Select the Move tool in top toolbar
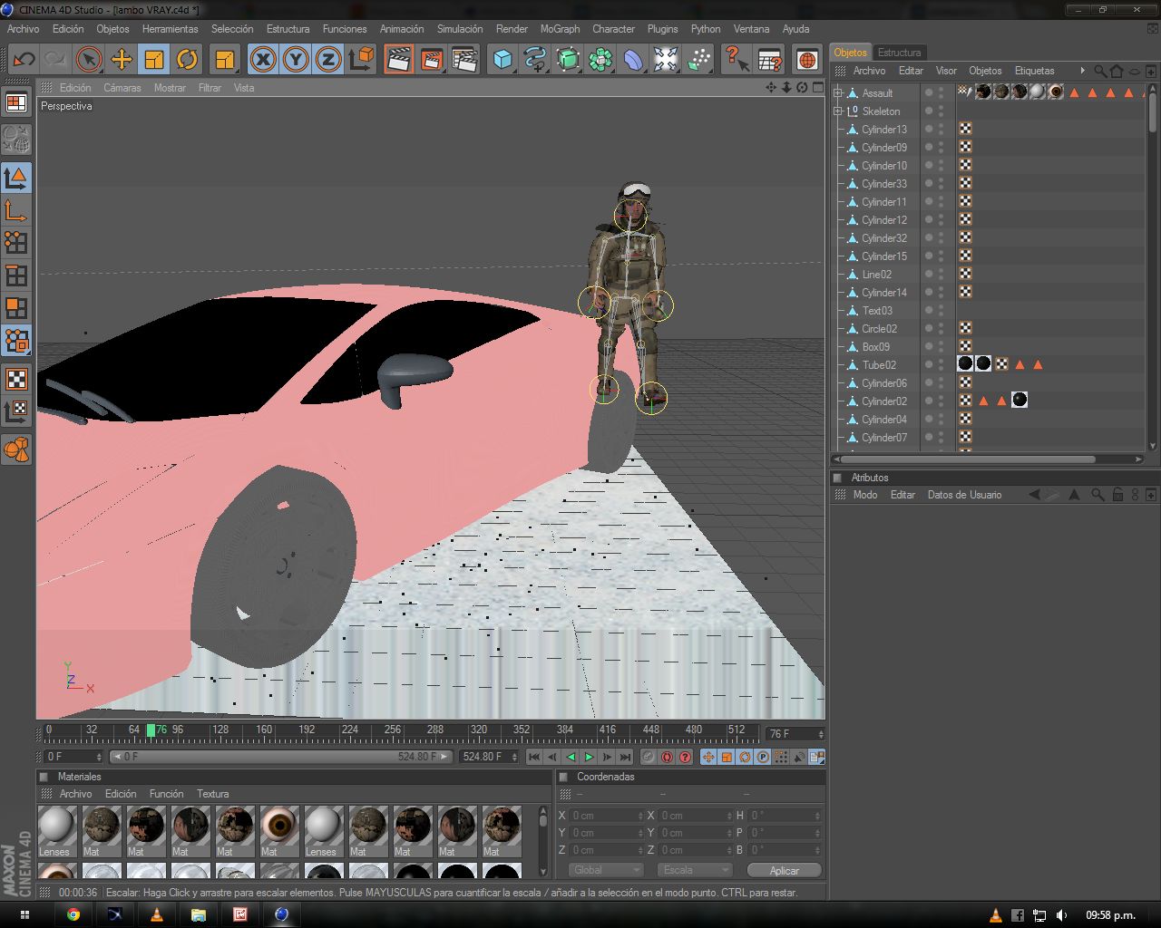Screen dimensions: 1161x928 point(122,60)
